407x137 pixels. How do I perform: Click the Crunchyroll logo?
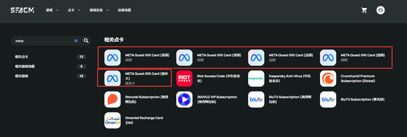tap(328, 79)
